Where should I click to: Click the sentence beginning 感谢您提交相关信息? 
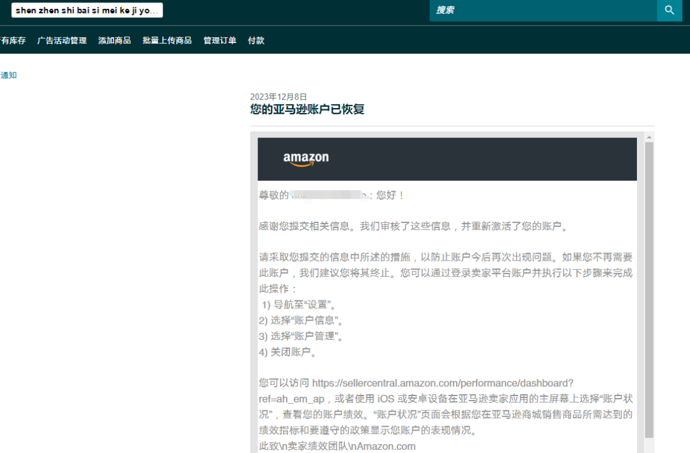(414, 226)
